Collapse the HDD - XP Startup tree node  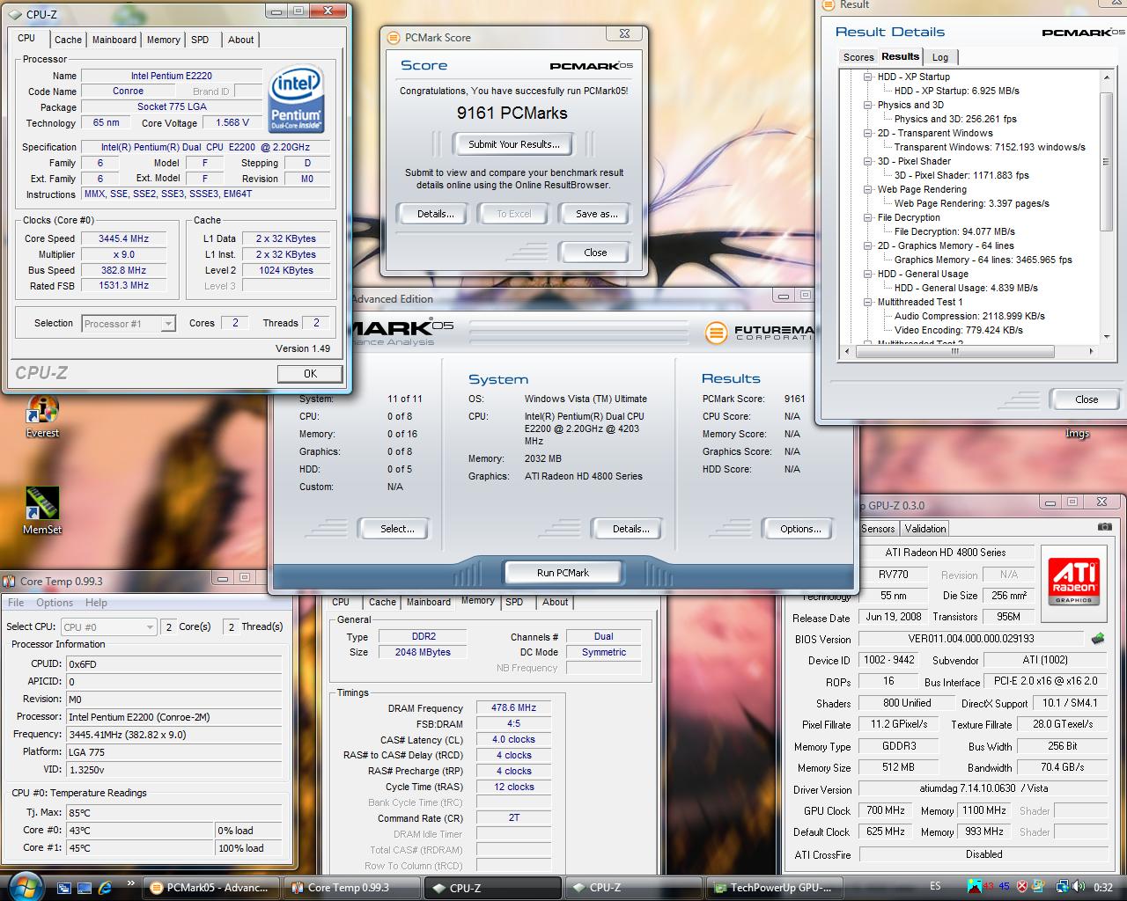(867, 77)
